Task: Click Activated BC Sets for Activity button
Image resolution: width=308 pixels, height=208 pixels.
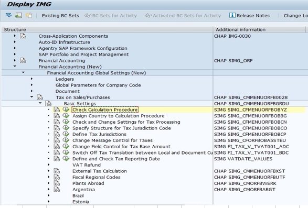Action: point(183,16)
